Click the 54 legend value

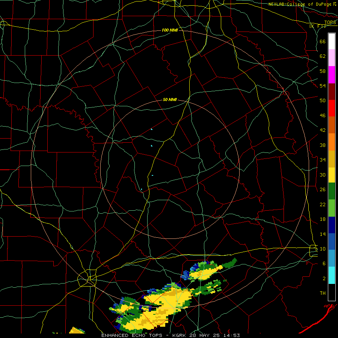pos(323,86)
